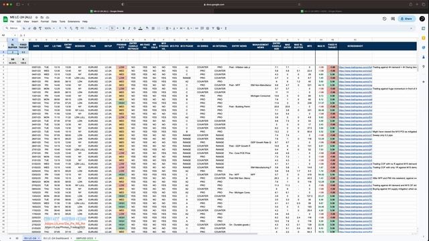The image size is (429, 241).
Task: Open the EU LC-2A tab dropdown arrow
Action: point(39,238)
